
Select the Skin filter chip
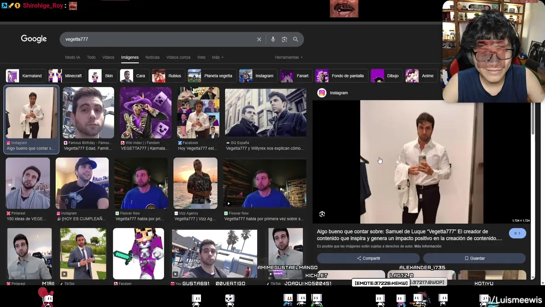(102, 76)
